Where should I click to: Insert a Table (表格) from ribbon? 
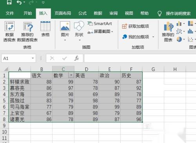(x=45, y=29)
